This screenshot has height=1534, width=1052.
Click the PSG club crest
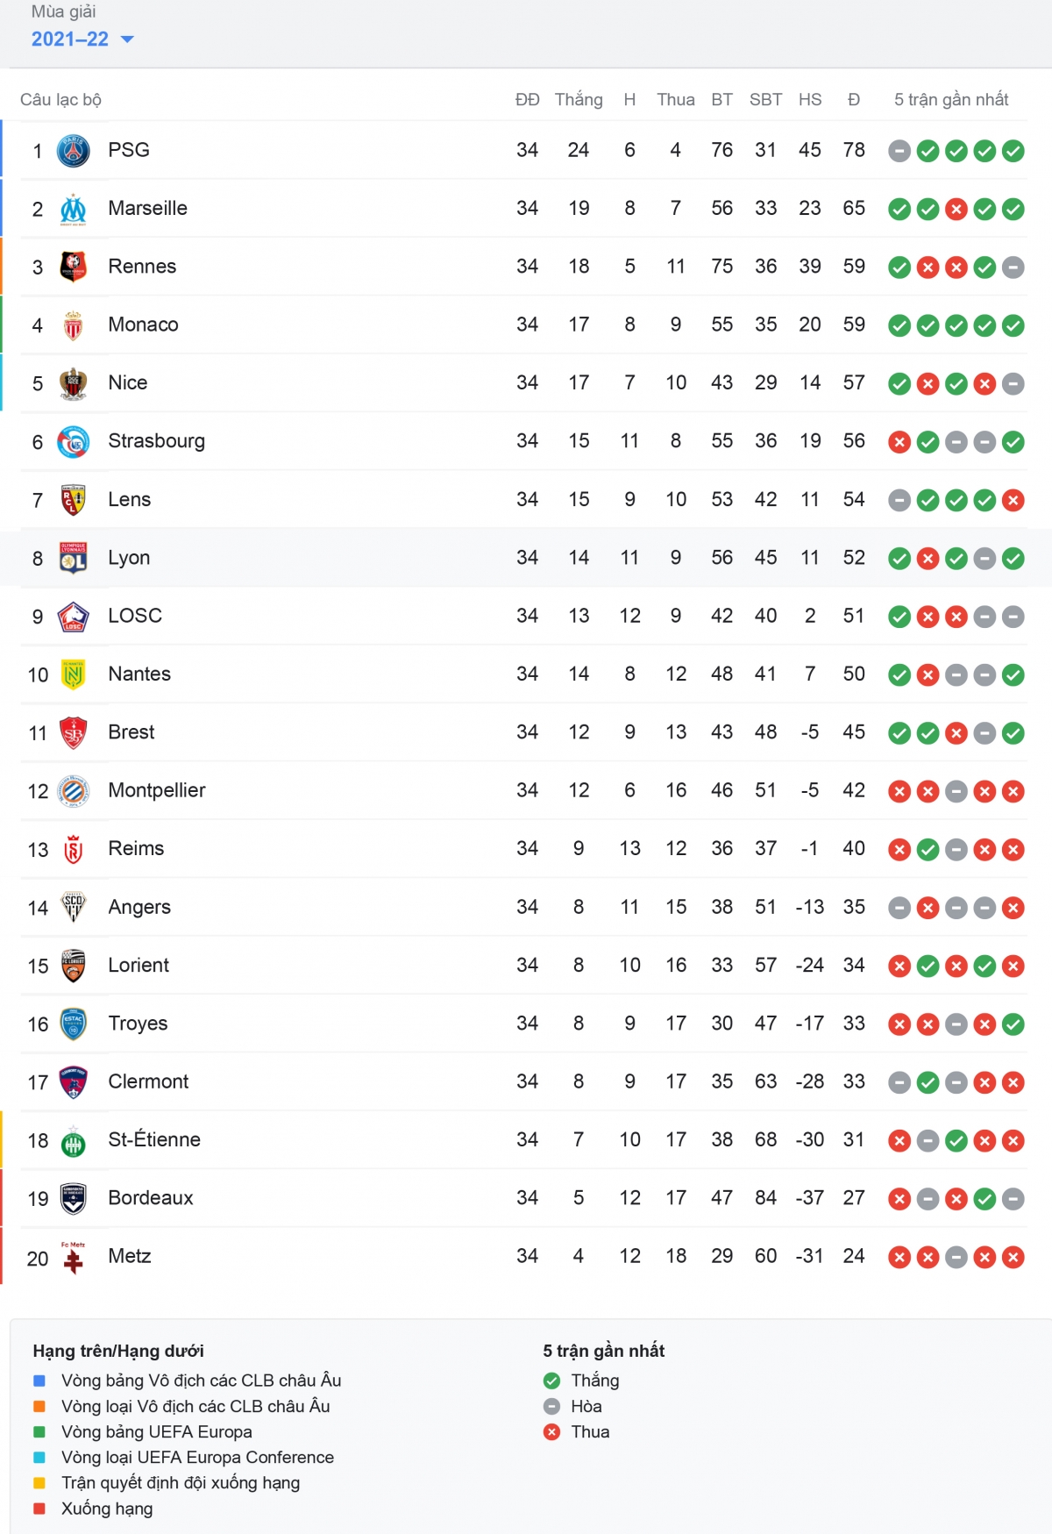coord(74,151)
